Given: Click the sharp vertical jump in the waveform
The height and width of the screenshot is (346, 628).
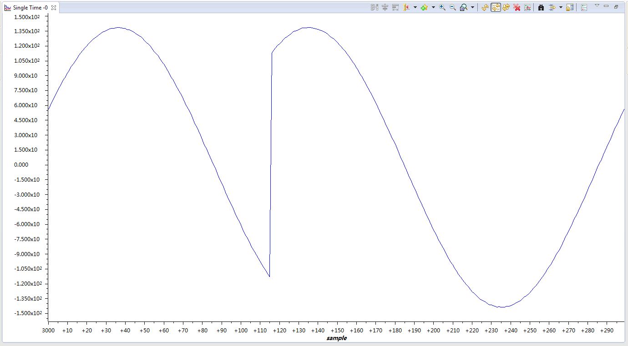Looking at the screenshot, I should [x=271, y=164].
